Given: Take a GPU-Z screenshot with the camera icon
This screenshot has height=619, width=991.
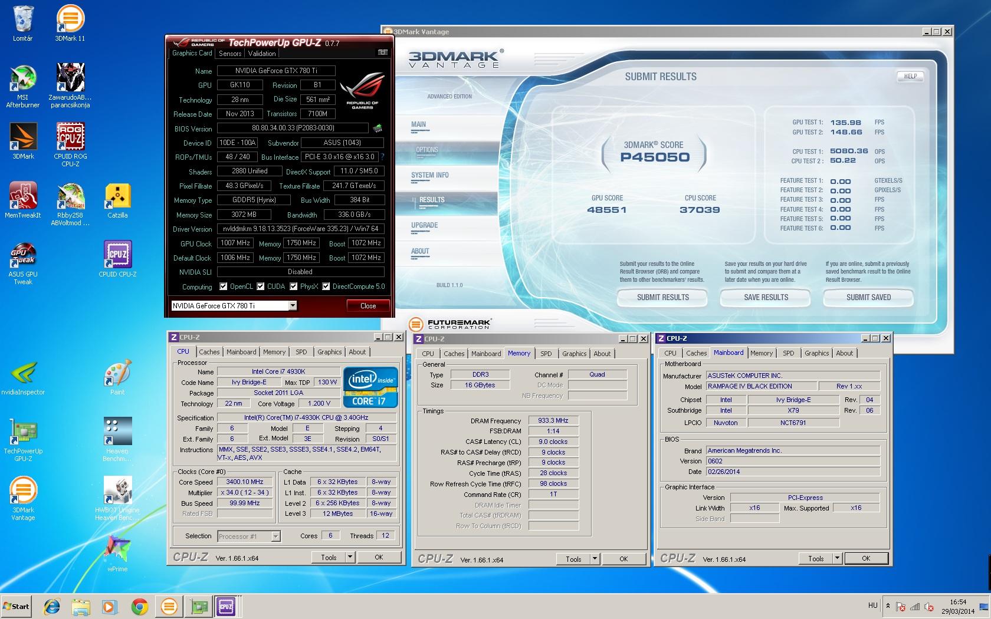Looking at the screenshot, I should tap(382, 52).
